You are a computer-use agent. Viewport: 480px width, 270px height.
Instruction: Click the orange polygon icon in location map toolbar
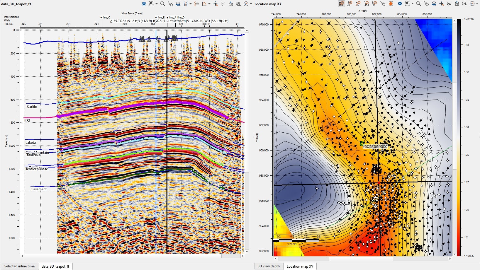[391, 4]
